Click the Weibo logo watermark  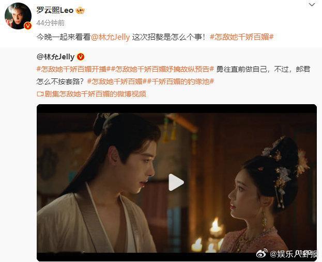(262, 254)
